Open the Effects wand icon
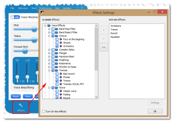Image resolution: width=172 pixels, height=121 pixels. [x=21, y=105]
